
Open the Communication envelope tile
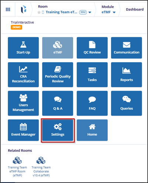[127, 48]
